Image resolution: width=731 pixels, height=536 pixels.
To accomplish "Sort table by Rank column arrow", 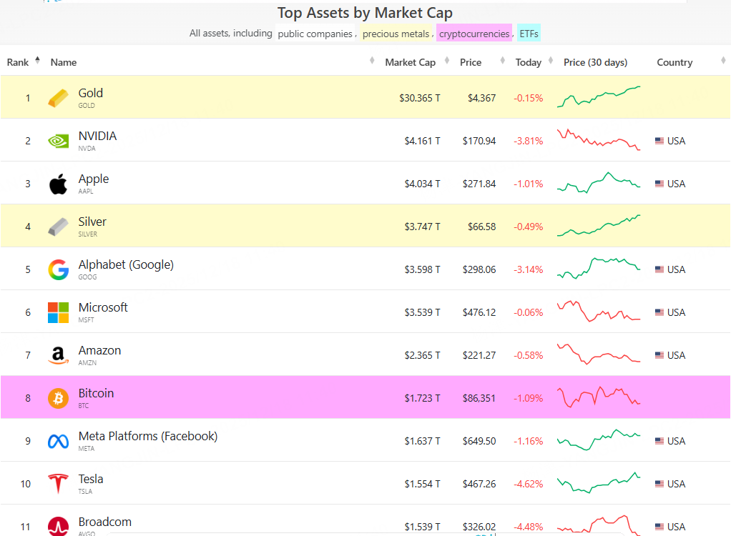I will pyautogui.click(x=37, y=61).
